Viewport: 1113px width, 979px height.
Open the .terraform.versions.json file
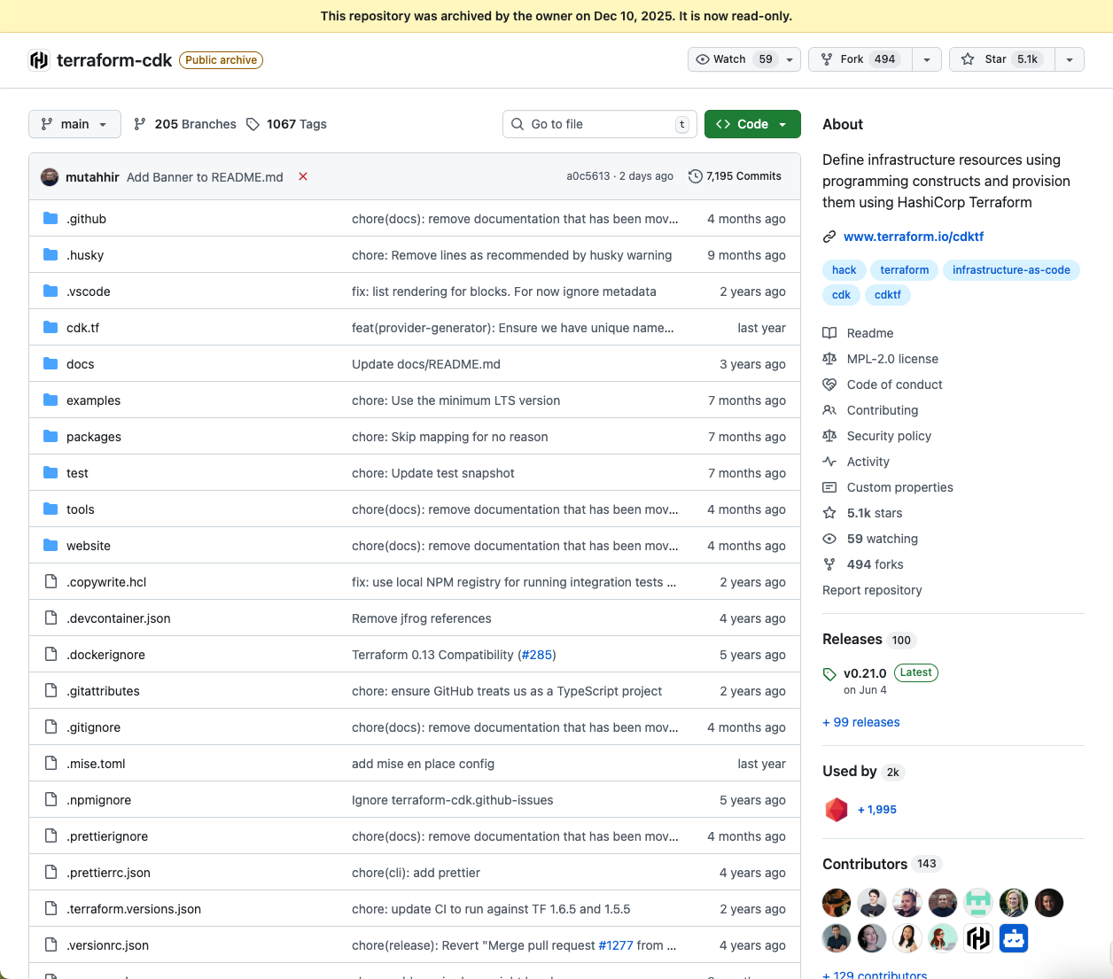(x=134, y=909)
